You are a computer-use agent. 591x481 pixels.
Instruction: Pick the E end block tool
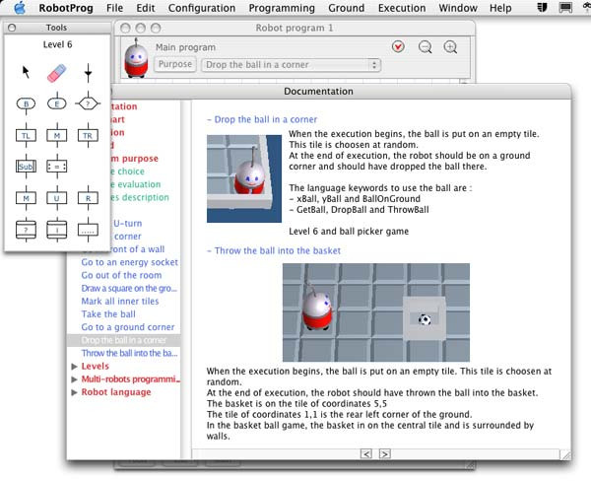pyautogui.click(x=56, y=103)
